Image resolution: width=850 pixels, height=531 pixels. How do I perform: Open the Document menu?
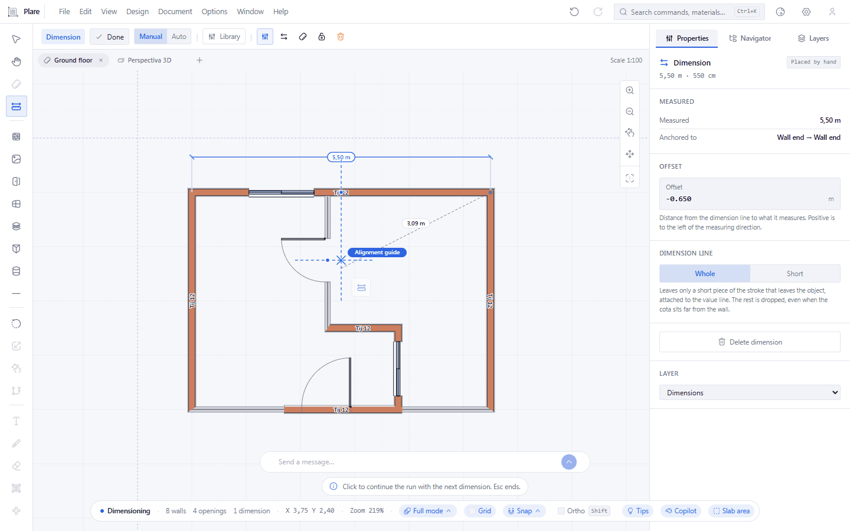(175, 12)
